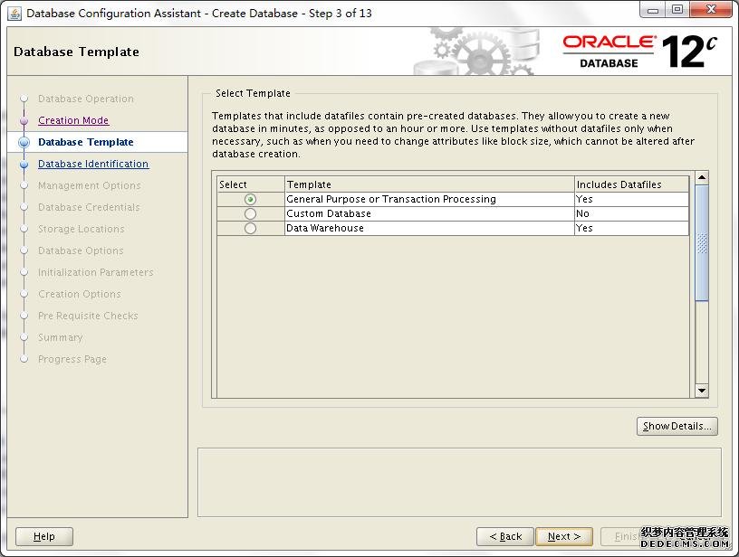Click the Database Template step bullet icon

[24, 142]
